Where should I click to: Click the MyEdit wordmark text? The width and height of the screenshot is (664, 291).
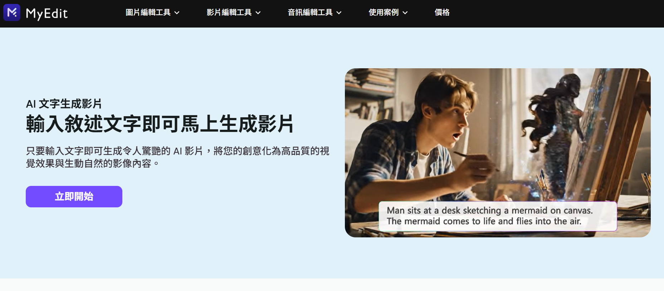47,14
